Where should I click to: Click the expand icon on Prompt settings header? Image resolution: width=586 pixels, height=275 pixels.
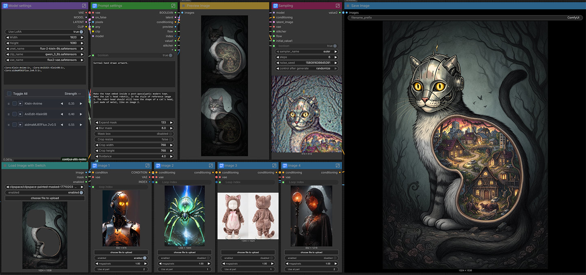tap(173, 6)
